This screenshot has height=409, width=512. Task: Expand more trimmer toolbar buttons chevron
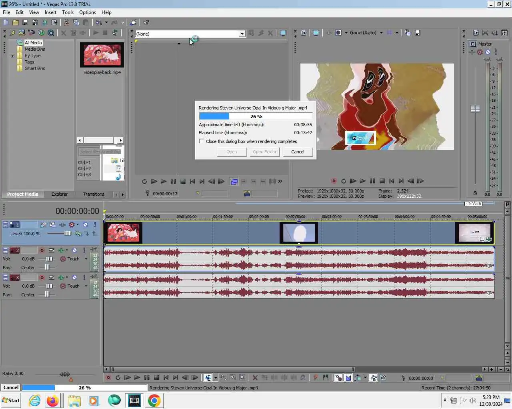click(x=280, y=181)
